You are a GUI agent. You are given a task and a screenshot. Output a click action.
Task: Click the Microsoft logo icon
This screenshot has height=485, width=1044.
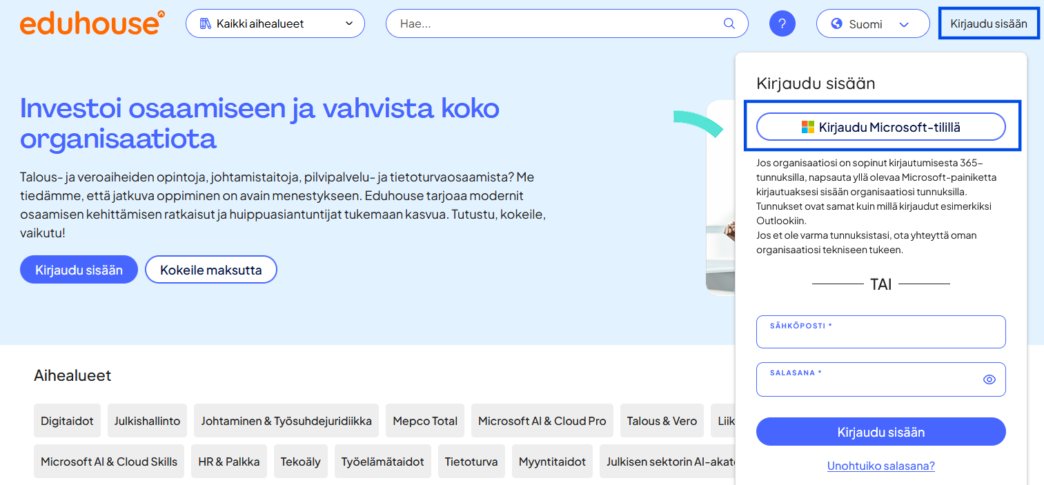[x=808, y=127]
